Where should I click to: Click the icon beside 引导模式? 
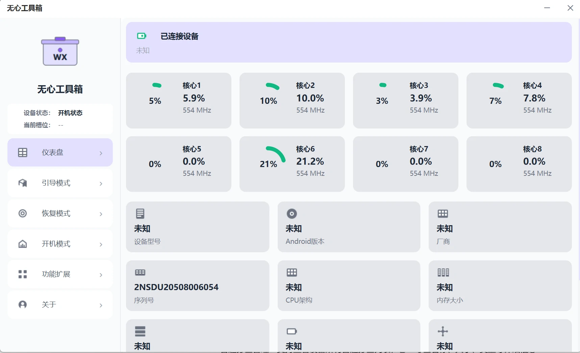tap(23, 183)
